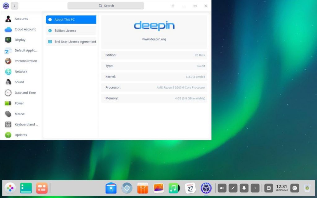Click the Show Desktop dock icon
The height and width of the screenshot is (198, 317).
(26, 188)
